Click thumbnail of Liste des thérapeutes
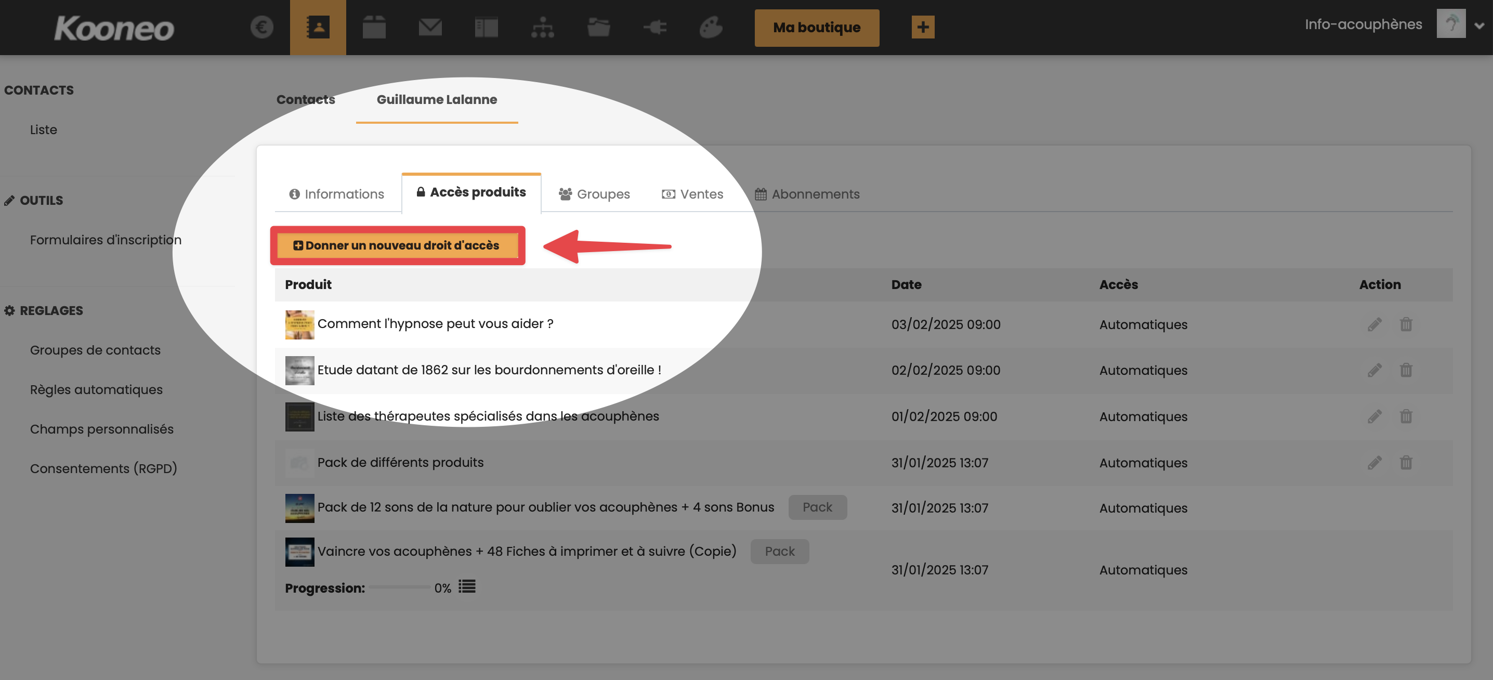 click(x=299, y=417)
